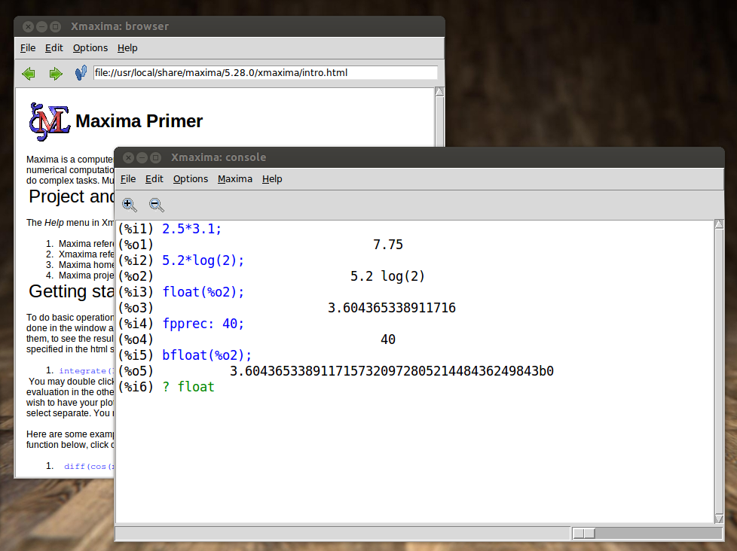Image resolution: width=737 pixels, height=551 pixels.
Task: Click the green back arrow in browser
Action: (29, 73)
